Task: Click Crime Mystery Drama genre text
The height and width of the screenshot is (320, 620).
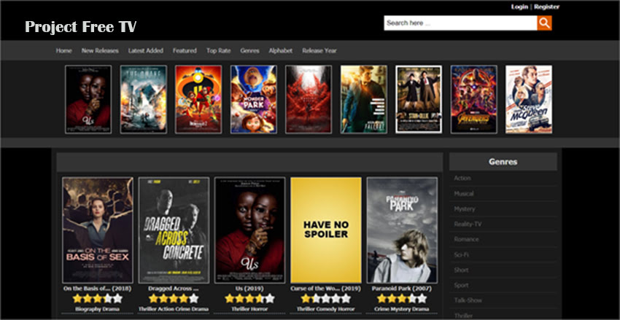Action: [x=402, y=309]
